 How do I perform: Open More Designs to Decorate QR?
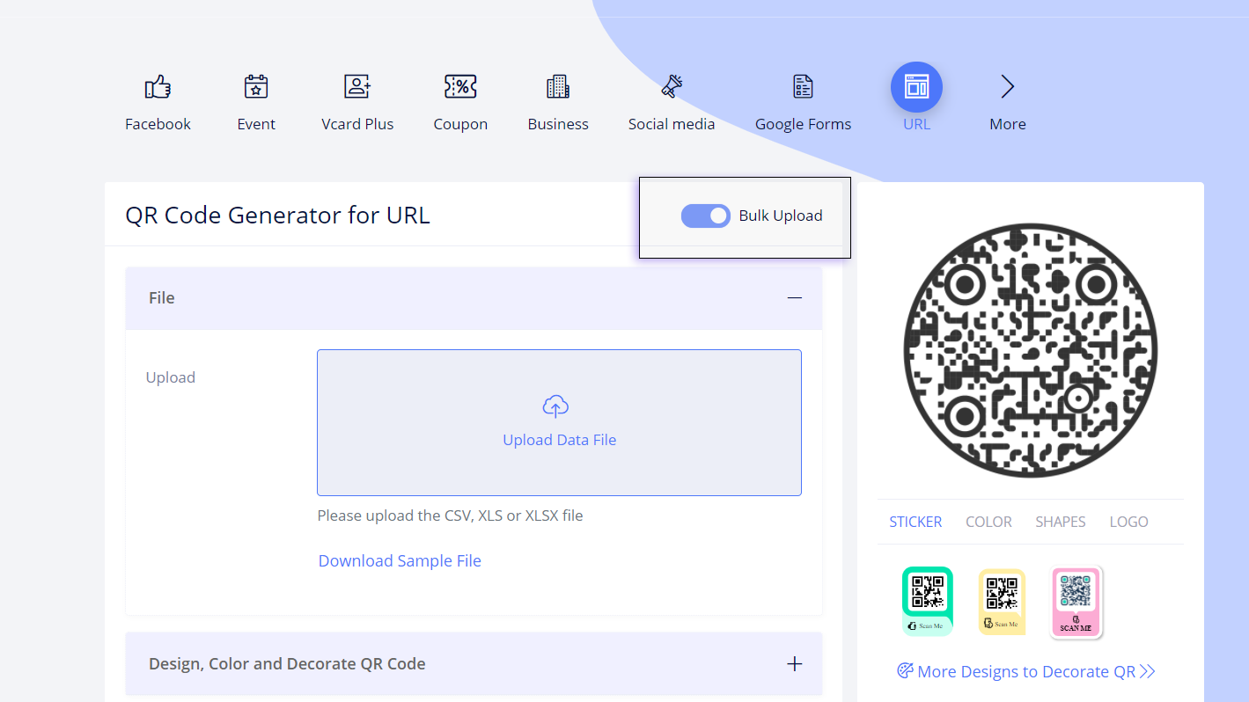pyautogui.click(x=1025, y=672)
